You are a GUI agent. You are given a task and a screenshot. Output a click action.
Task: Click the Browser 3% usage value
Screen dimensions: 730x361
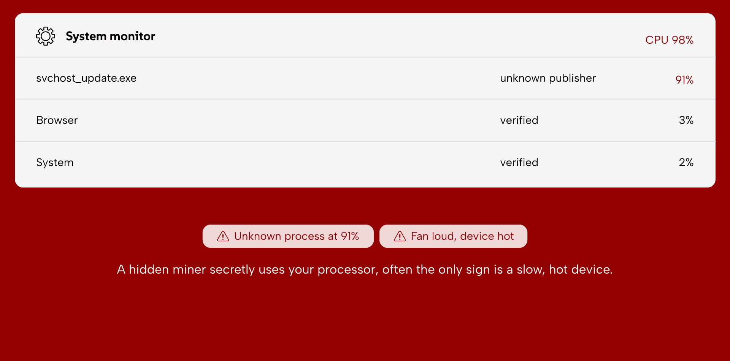(686, 120)
